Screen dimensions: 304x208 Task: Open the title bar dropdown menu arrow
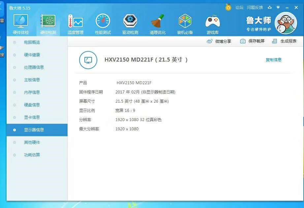click(x=278, y=7)
